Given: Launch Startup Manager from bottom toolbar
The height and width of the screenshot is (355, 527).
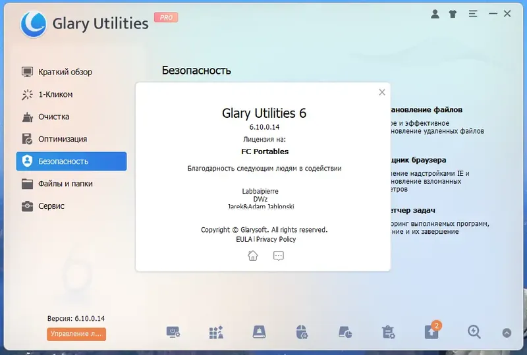Looking at the screenshot, I should (173, 332).
